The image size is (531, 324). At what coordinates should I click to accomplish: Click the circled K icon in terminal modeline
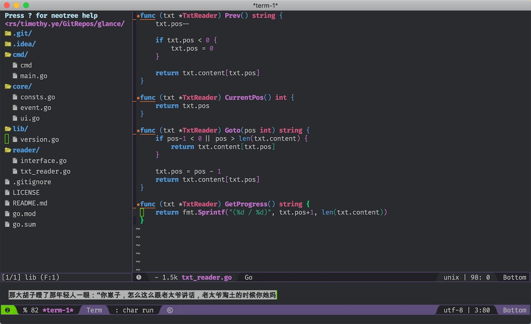[x=170, y=310]
